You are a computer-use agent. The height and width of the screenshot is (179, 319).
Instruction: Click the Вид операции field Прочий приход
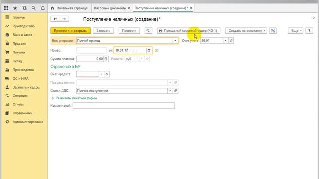point(125,41)
